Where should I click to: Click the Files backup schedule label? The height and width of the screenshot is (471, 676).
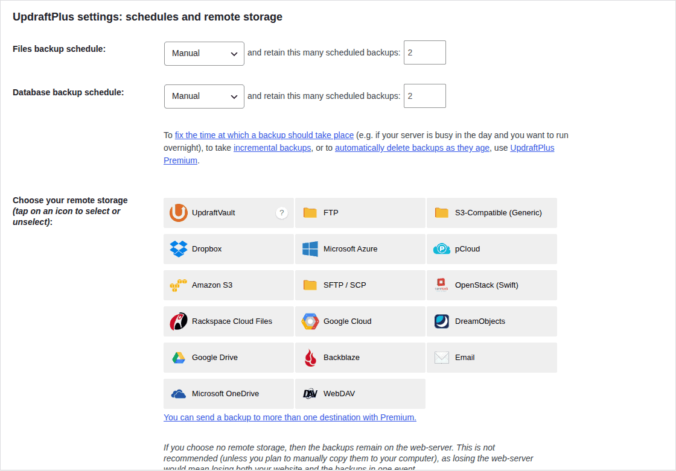pyautogui.click(x=59, y=49)
